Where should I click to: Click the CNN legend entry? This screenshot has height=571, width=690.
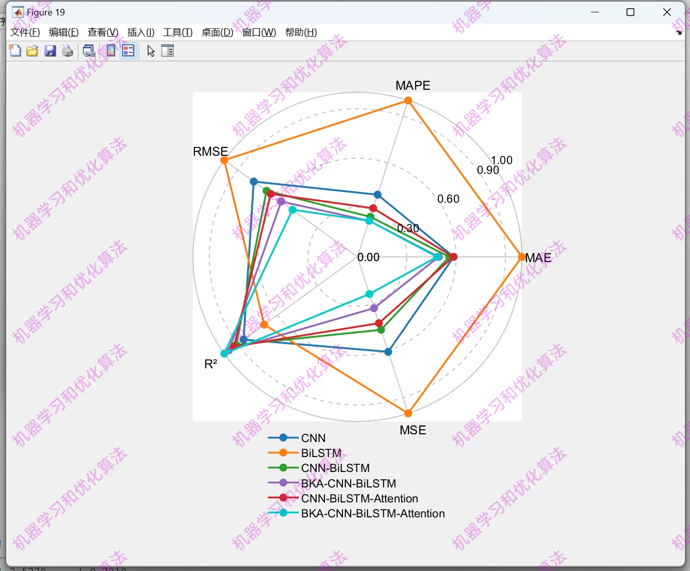pyautogui.click(x=297, y=438)
